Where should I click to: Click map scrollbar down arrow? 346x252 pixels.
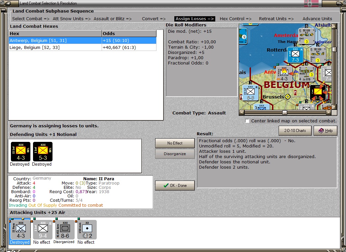(334, 107)
